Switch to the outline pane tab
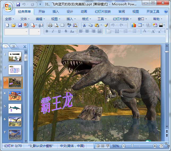Viewport: 171px width, 151px height. tap(14, 47)
